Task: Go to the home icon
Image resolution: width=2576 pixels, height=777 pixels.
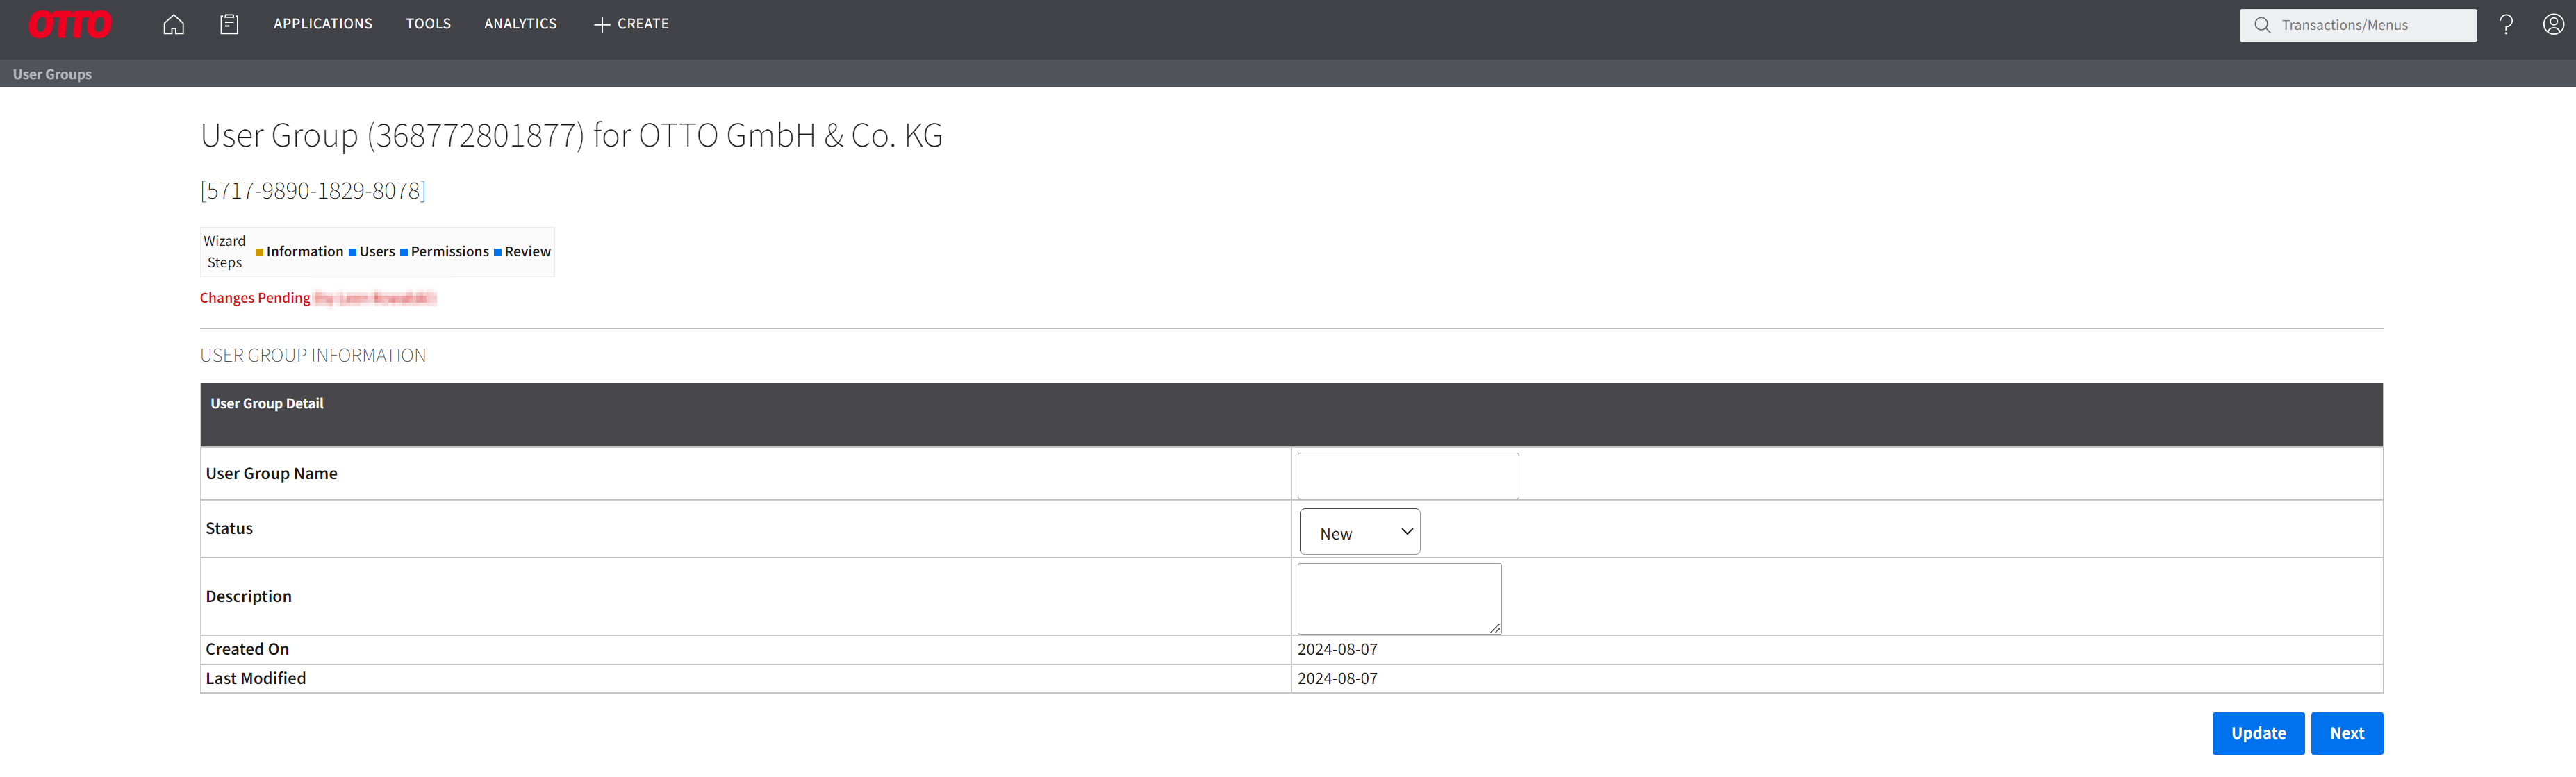Action: (x=173, y=24)
